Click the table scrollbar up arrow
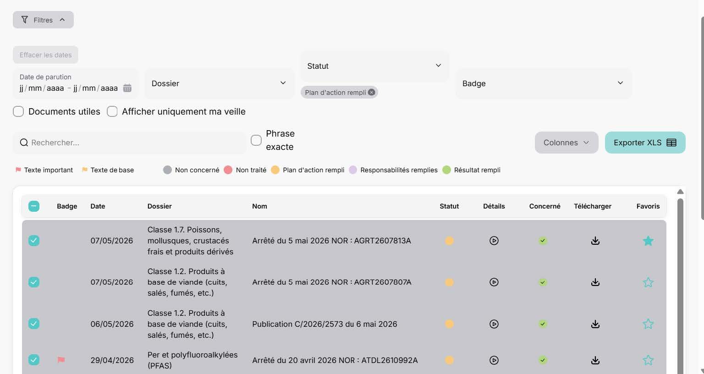 tap(680, 192)
